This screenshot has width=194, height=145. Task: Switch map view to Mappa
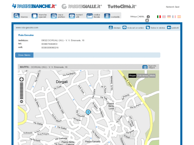tap(132, 76)
